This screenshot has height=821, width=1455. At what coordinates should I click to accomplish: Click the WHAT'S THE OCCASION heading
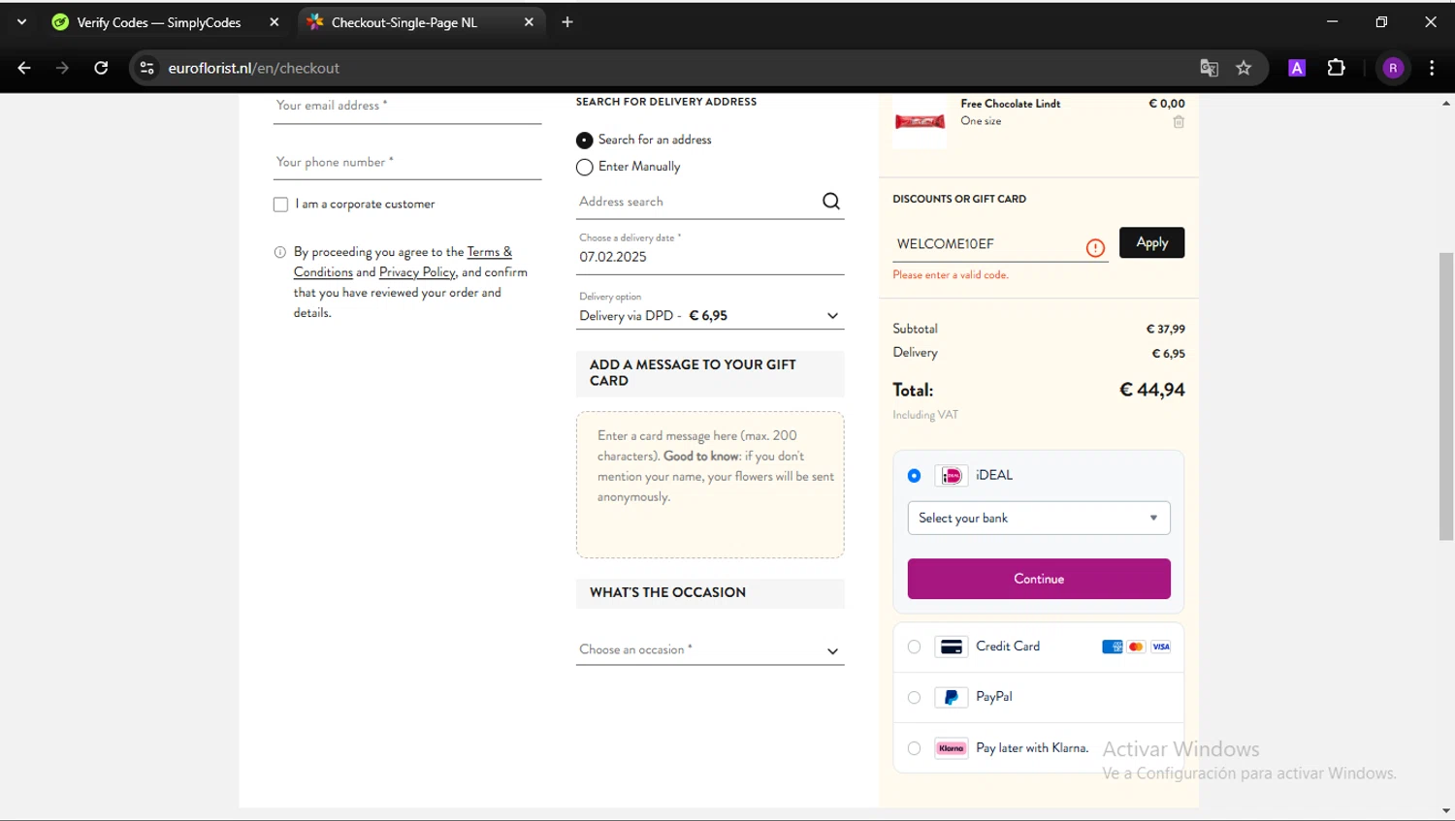point(667,592)
